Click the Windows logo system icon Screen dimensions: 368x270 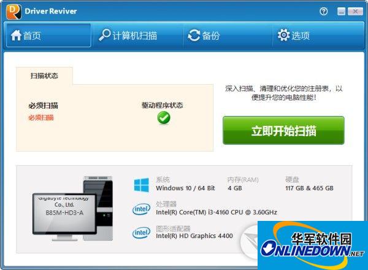tap(141, 185)
